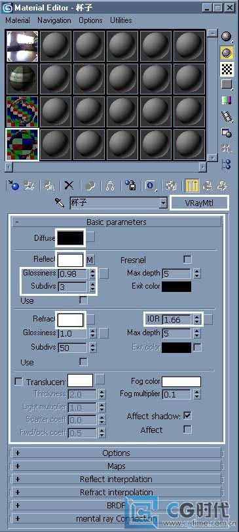239x532 pixels.
Task: Click the Get Material icon
Action: click(x=14, y=185)
